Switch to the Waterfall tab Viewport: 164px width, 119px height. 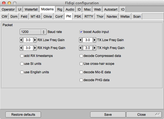[31, 9]
